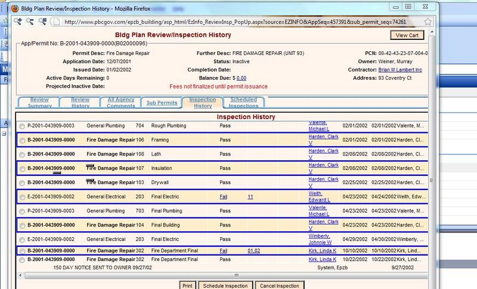Screen dimensions: 477x289
Task: Open the comment code 11 link
Action: point(250,197)
